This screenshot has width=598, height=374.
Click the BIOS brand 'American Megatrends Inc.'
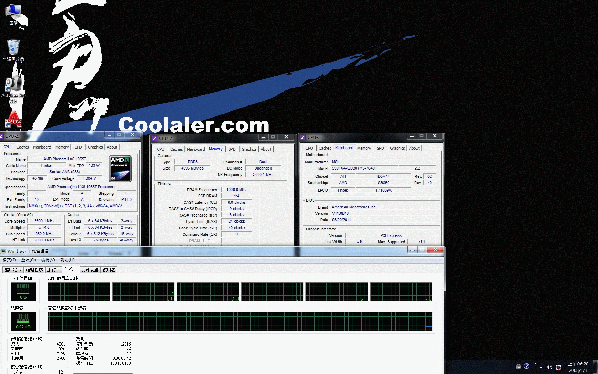[383, 207]
